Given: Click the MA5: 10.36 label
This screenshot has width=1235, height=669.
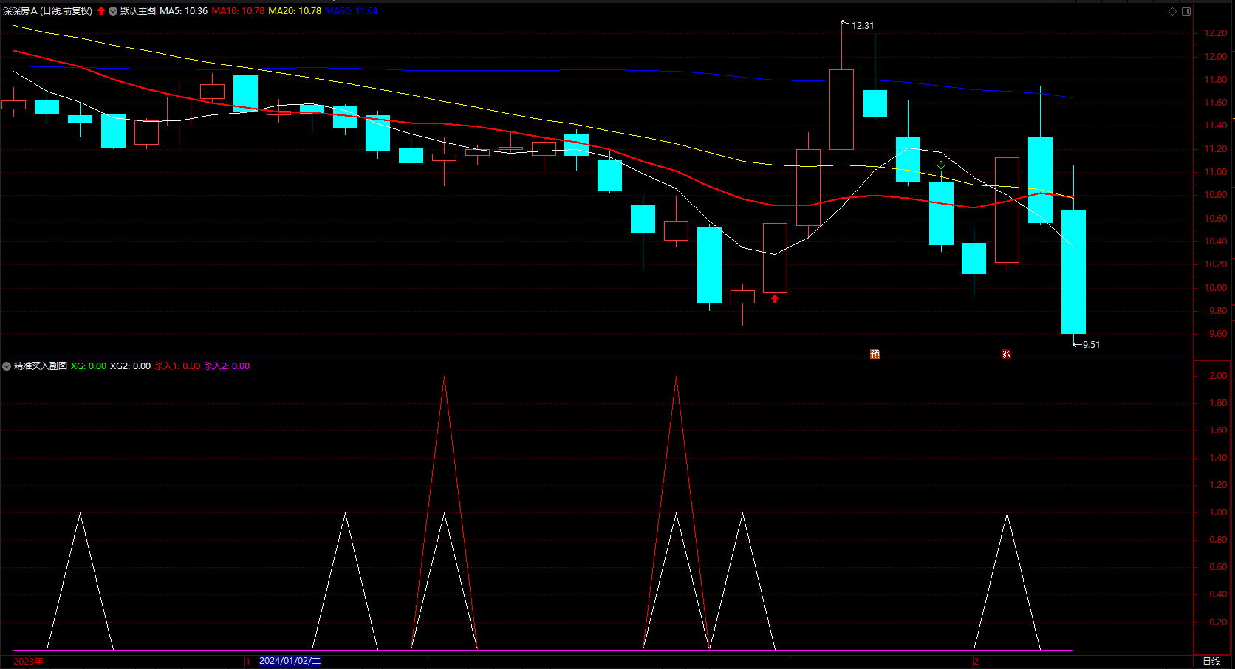Looking at the screenshot, I should coord(183,11).
